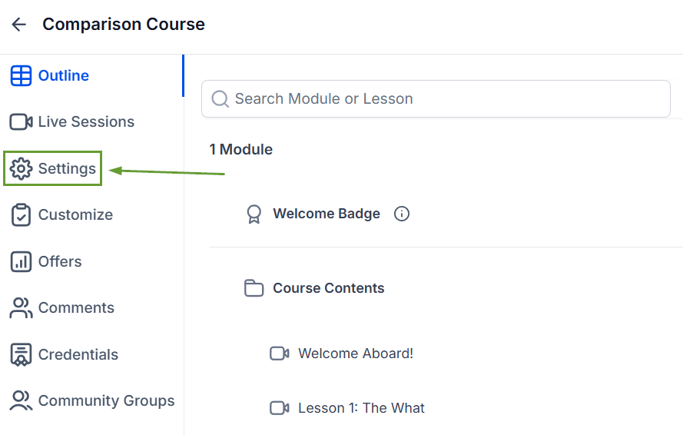The height and width of the screenshot is (435, 683).
Task: Click the back arrow beside Comparison Course
Action: (18, 25)
